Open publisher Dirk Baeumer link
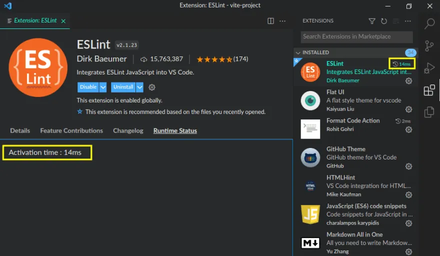Viewport: 440px width, 256px height. click(101, 59)
